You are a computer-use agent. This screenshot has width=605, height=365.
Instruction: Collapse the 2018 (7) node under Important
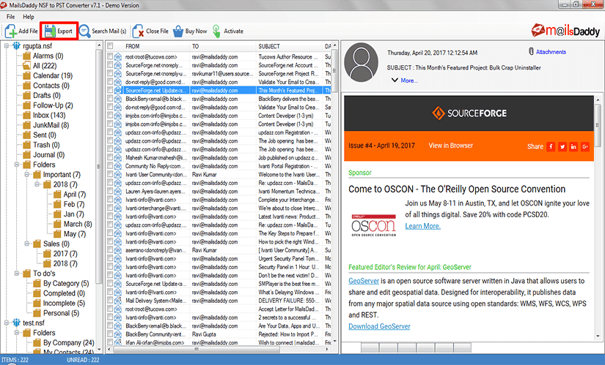[37, 184]
